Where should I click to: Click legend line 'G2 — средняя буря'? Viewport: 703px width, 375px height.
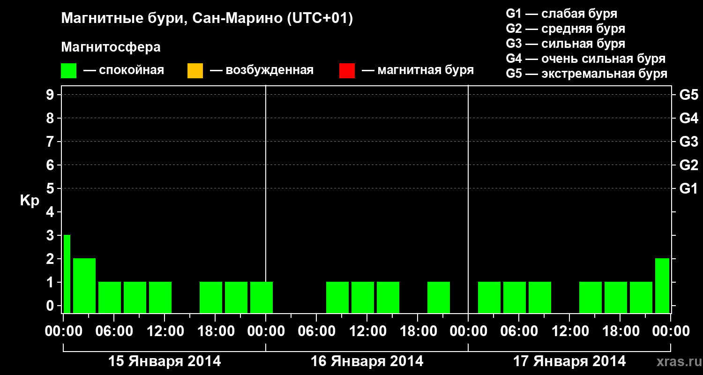(x=566, y=29)
